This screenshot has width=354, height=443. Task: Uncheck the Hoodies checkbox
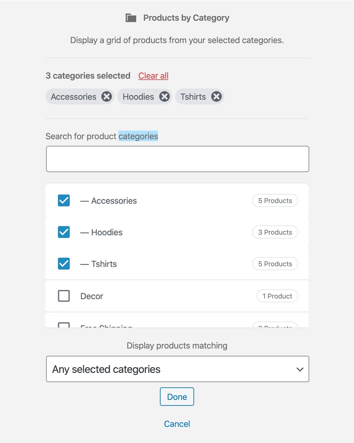pyautogui.click(x=64, y=232)
